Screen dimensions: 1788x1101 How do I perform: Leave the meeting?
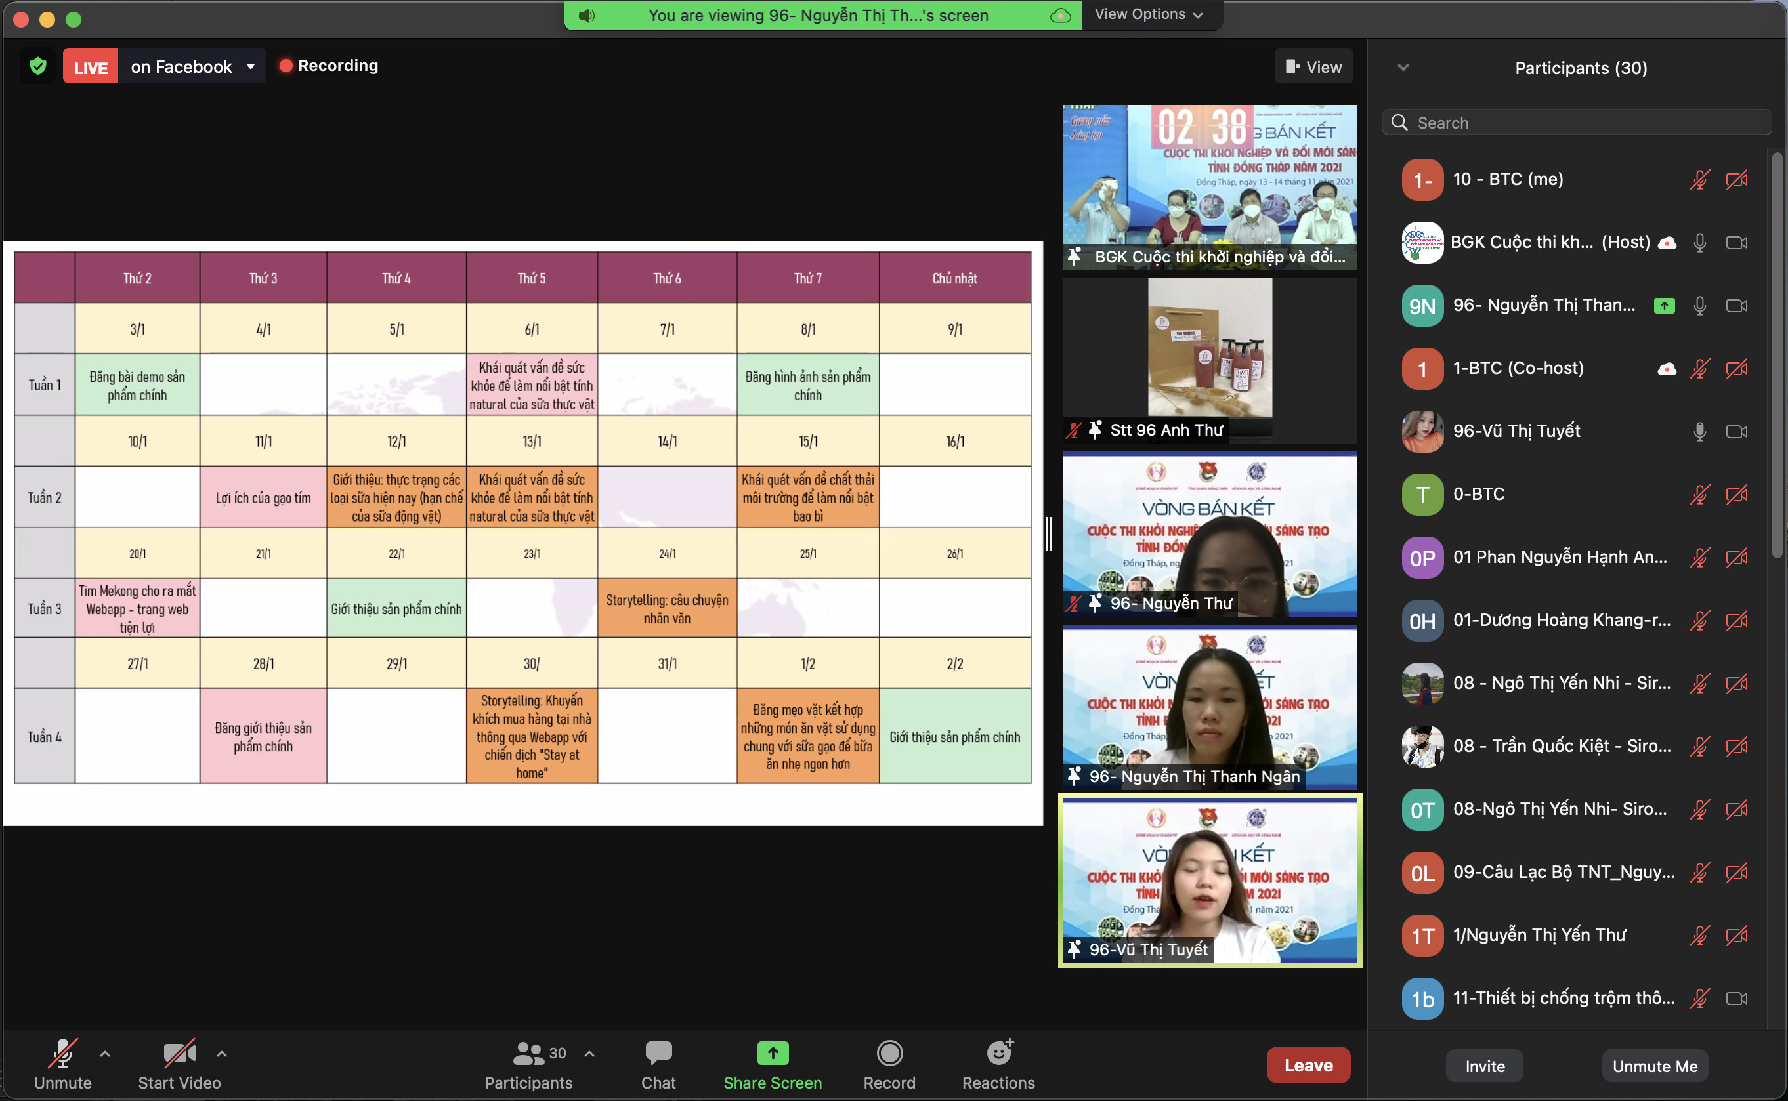pos(1308,1065)
